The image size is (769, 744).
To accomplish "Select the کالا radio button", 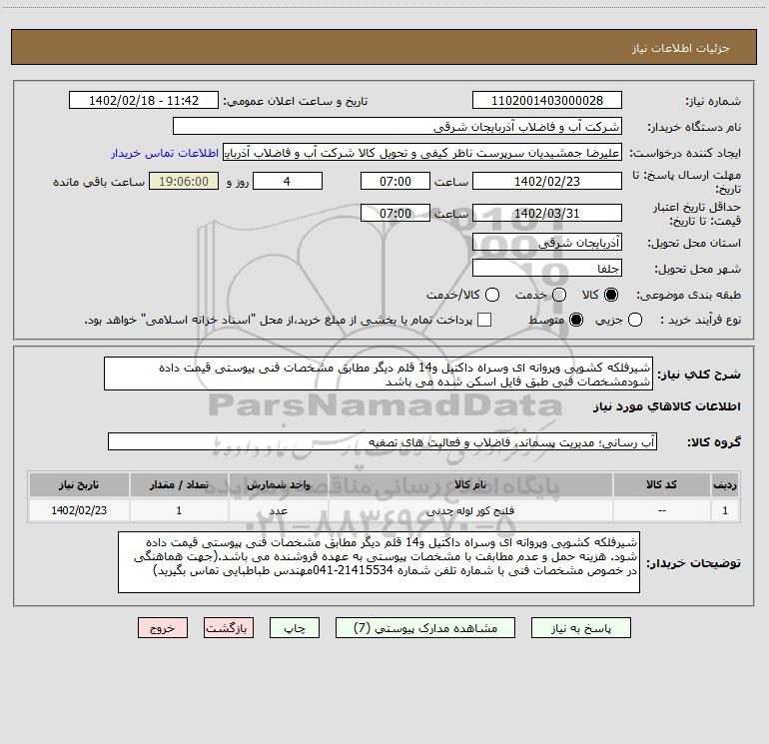I will coord(611,295).
